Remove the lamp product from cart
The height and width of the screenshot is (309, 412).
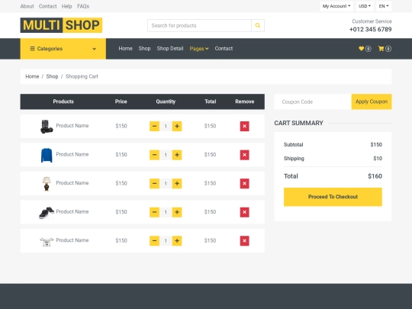[245, 183]
